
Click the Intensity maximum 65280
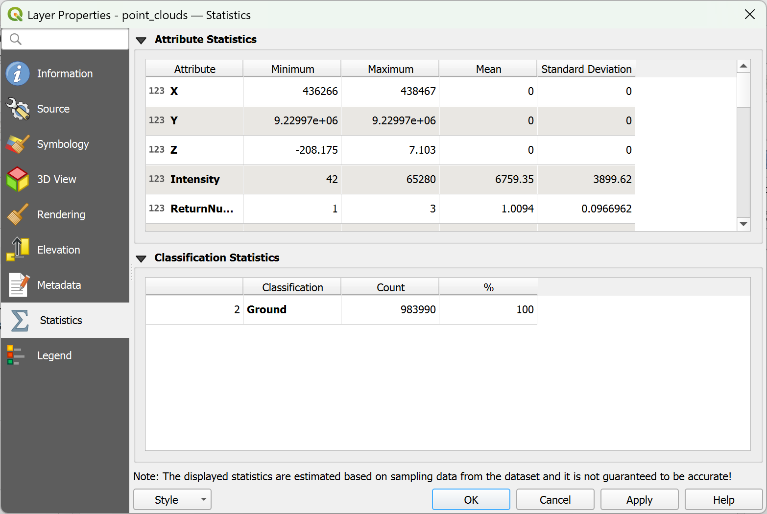pyautogui.click(x=421, y=179)
